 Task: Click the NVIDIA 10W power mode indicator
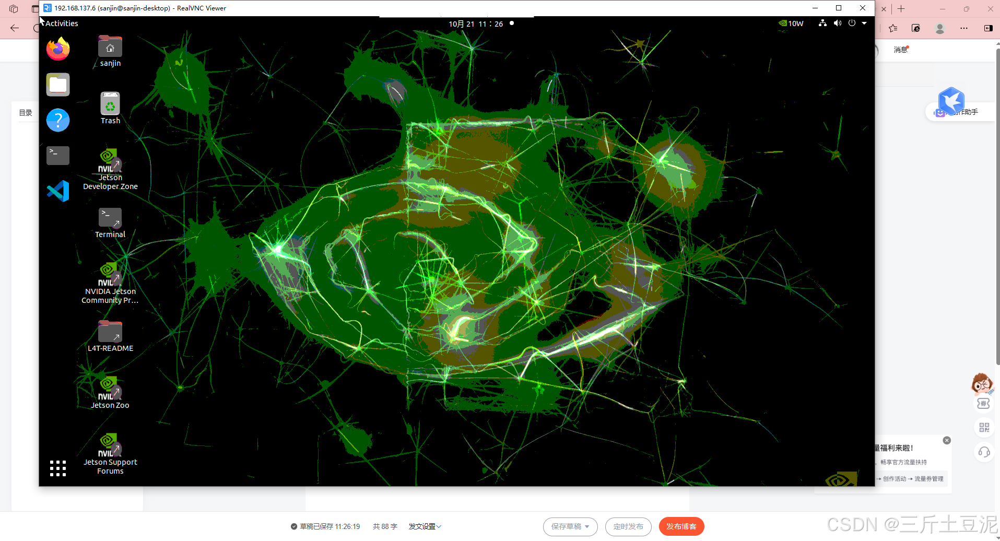click(791, 23)
